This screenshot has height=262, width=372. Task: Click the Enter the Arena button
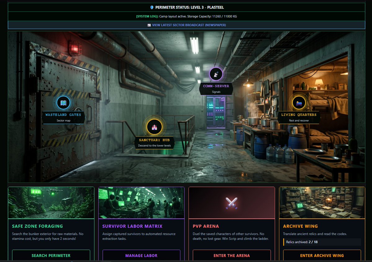[232, 256]
